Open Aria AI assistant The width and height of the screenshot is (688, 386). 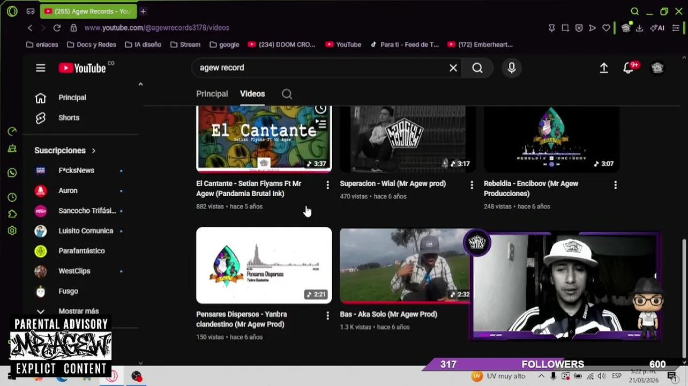(x=657, y=28)
